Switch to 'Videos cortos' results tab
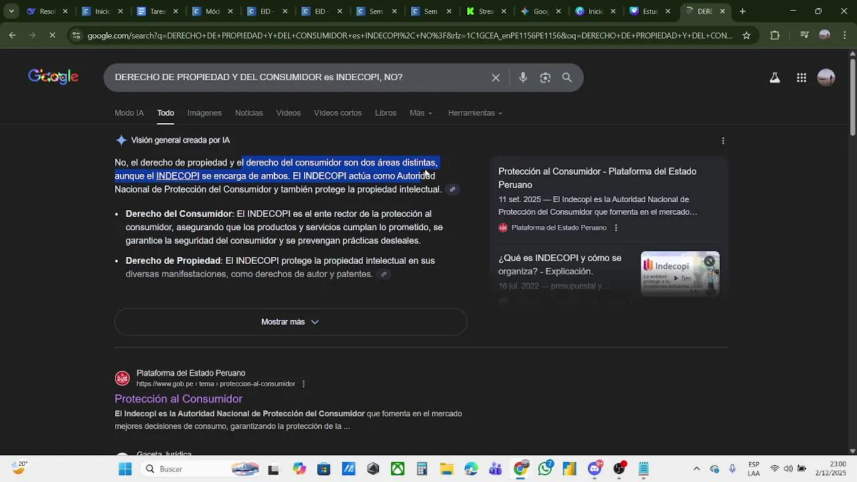 pos(337,113)
